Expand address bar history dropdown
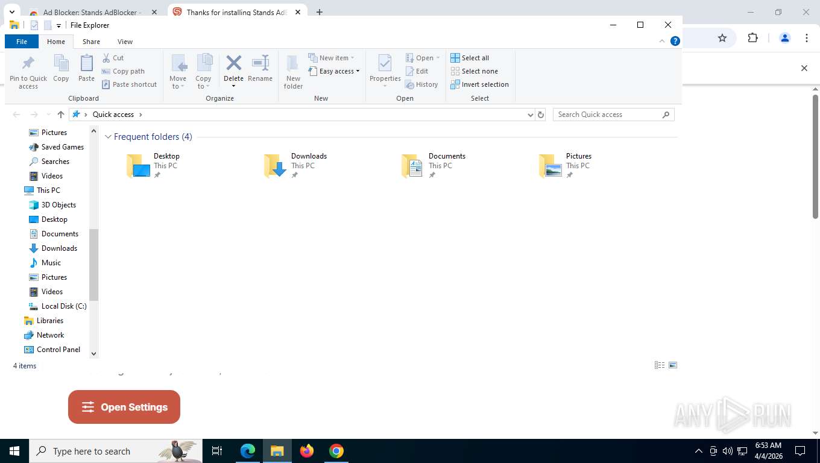820x463 pixels. point(530,115)
